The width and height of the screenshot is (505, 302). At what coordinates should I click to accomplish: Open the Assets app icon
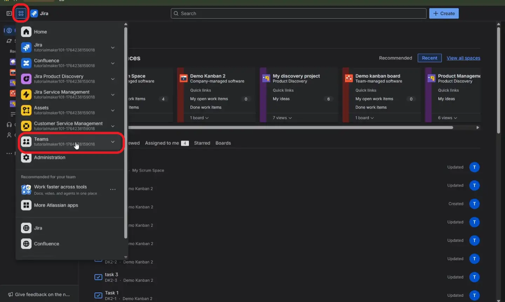pos(26,110)
